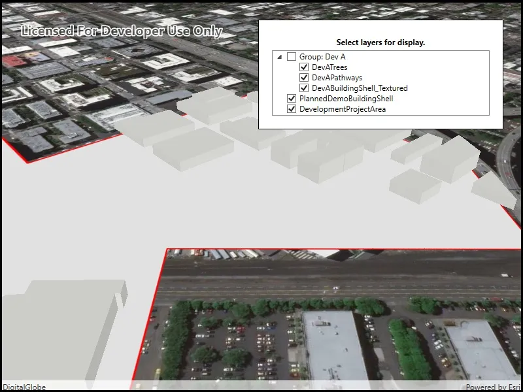
Task: Select the PlannedDemoBuildingShell tree item label
Action: 346,99
